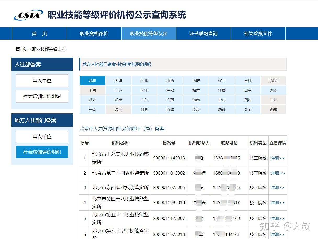Choose the 四川 province cell

pyautogui.click(x=248, y=100)
